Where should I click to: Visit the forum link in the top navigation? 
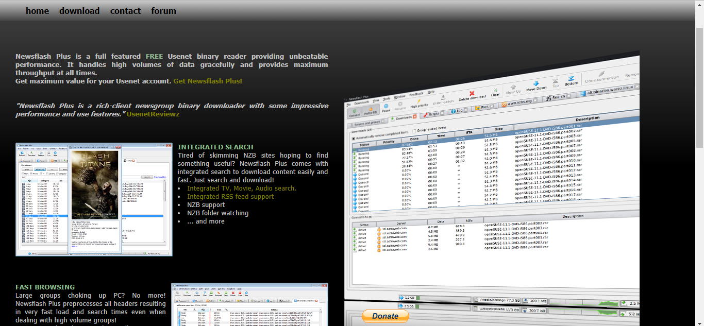163,11
